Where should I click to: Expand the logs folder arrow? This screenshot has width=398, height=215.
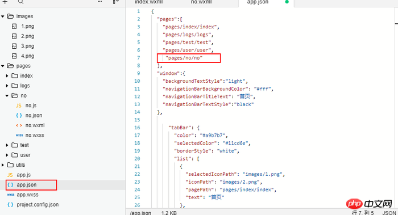[7, 86]
